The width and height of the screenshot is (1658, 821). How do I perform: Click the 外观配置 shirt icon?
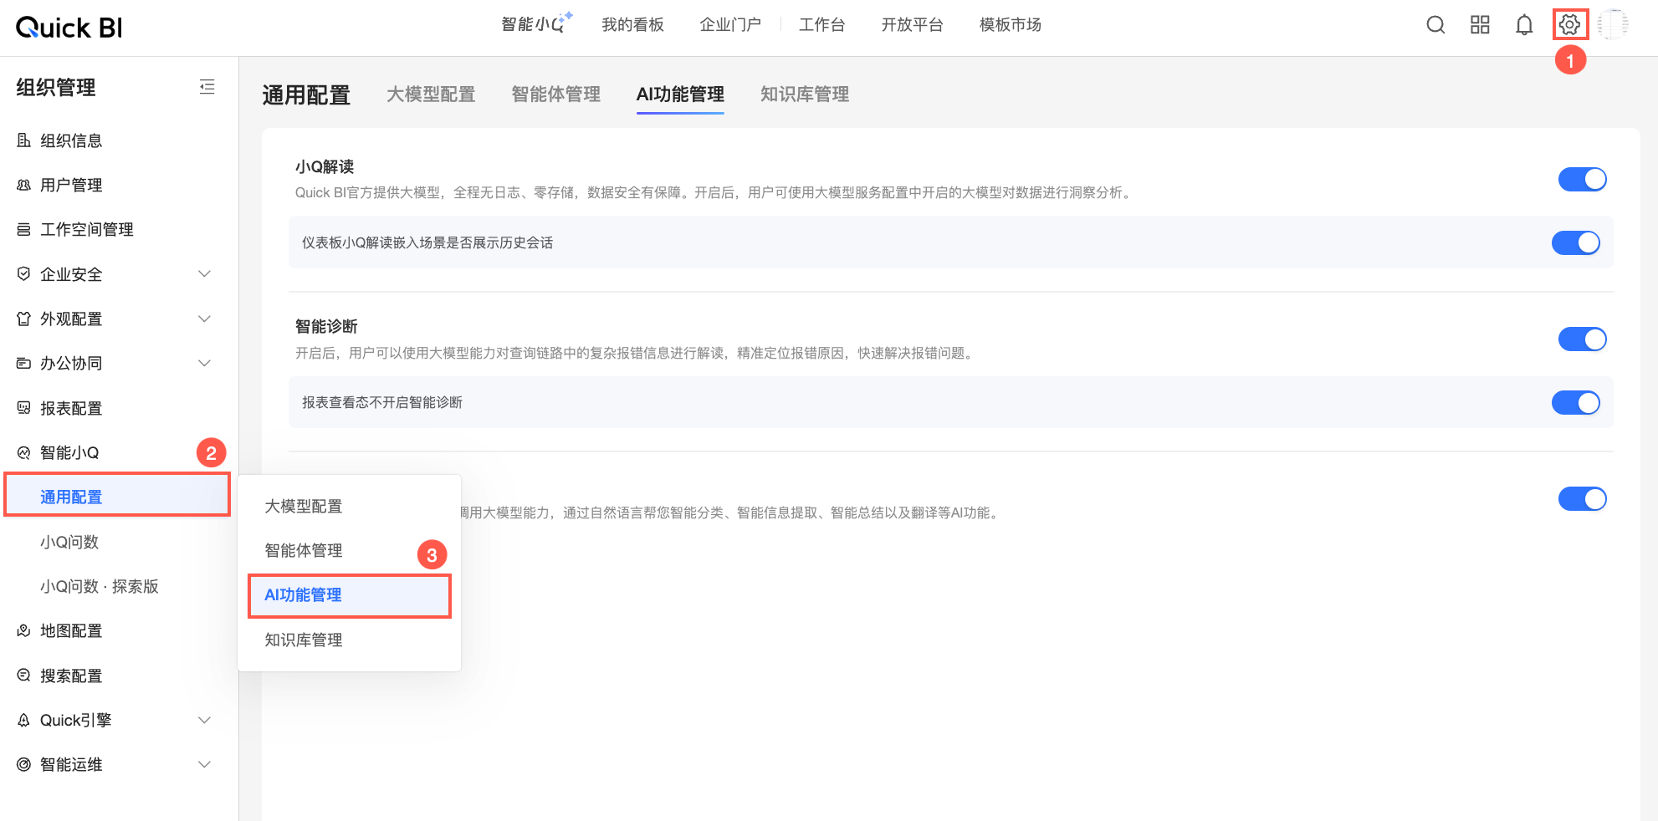click(23, 319)
